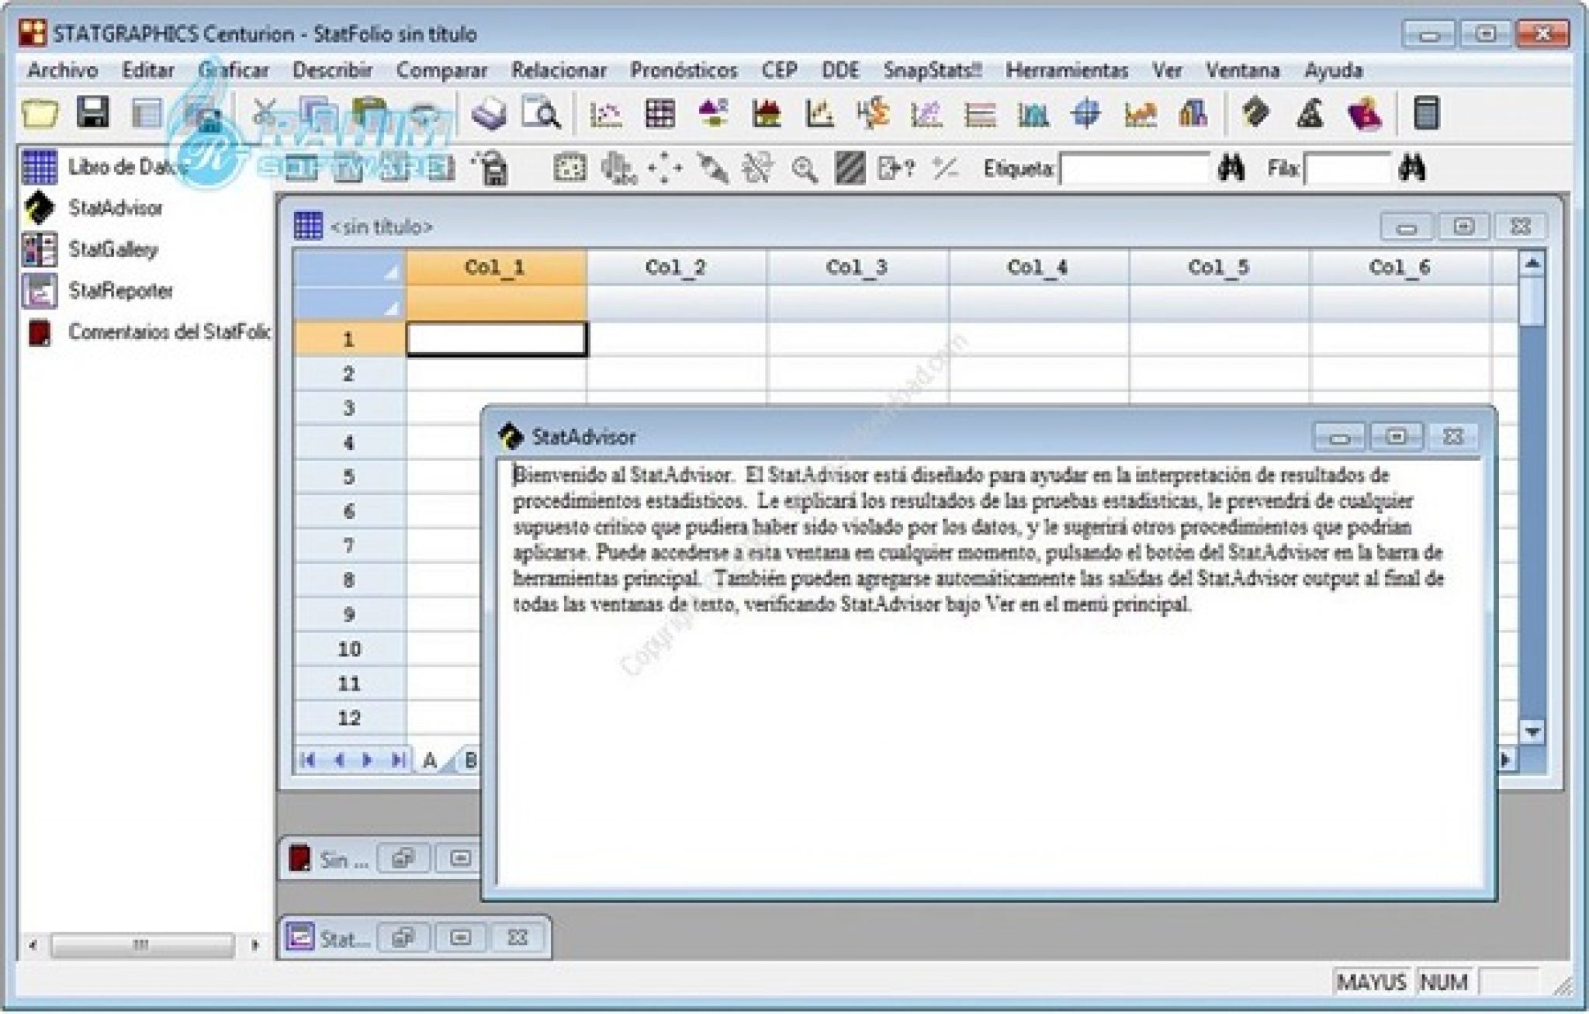Open the Graficar menu

(x=233, y=71)
